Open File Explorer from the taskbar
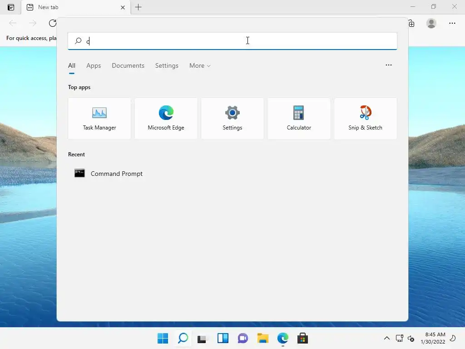 tap(263, 338)
